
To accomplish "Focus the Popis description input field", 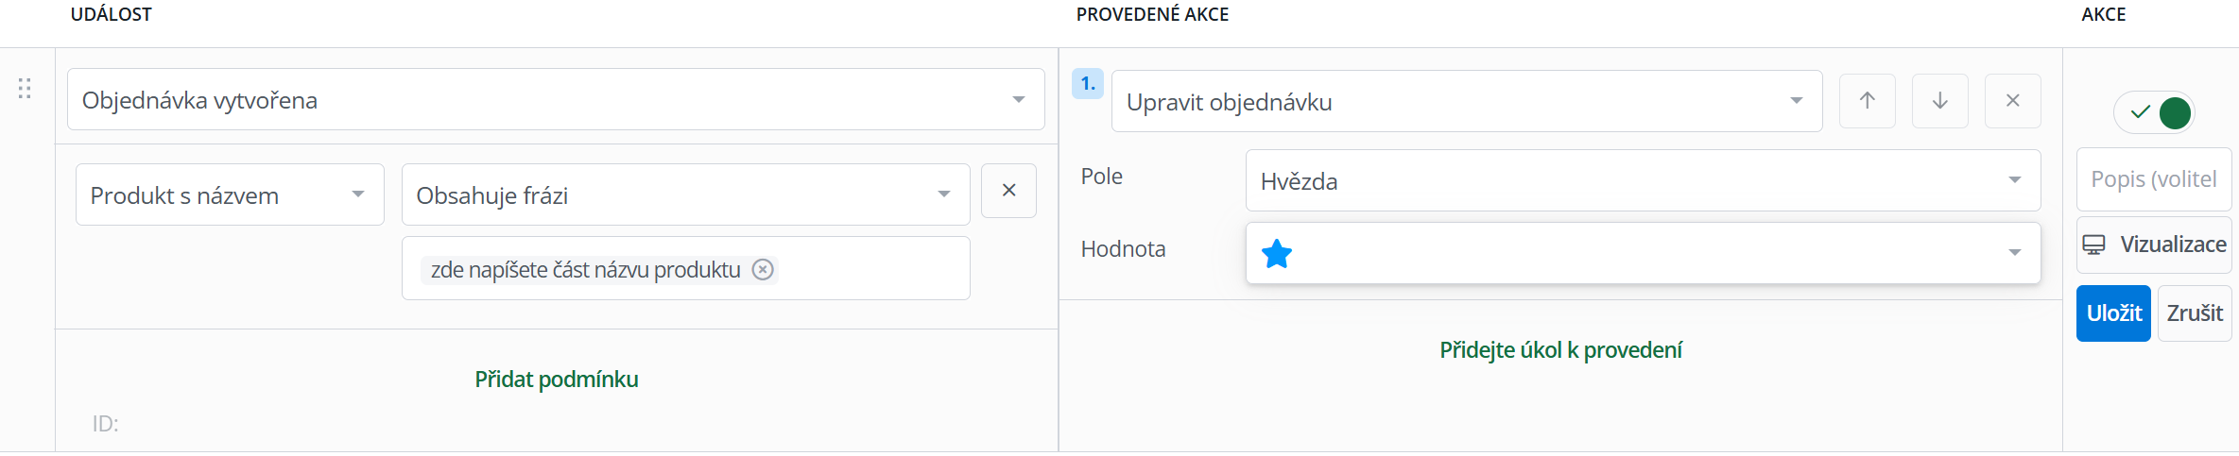I will tap(2154, 179).
